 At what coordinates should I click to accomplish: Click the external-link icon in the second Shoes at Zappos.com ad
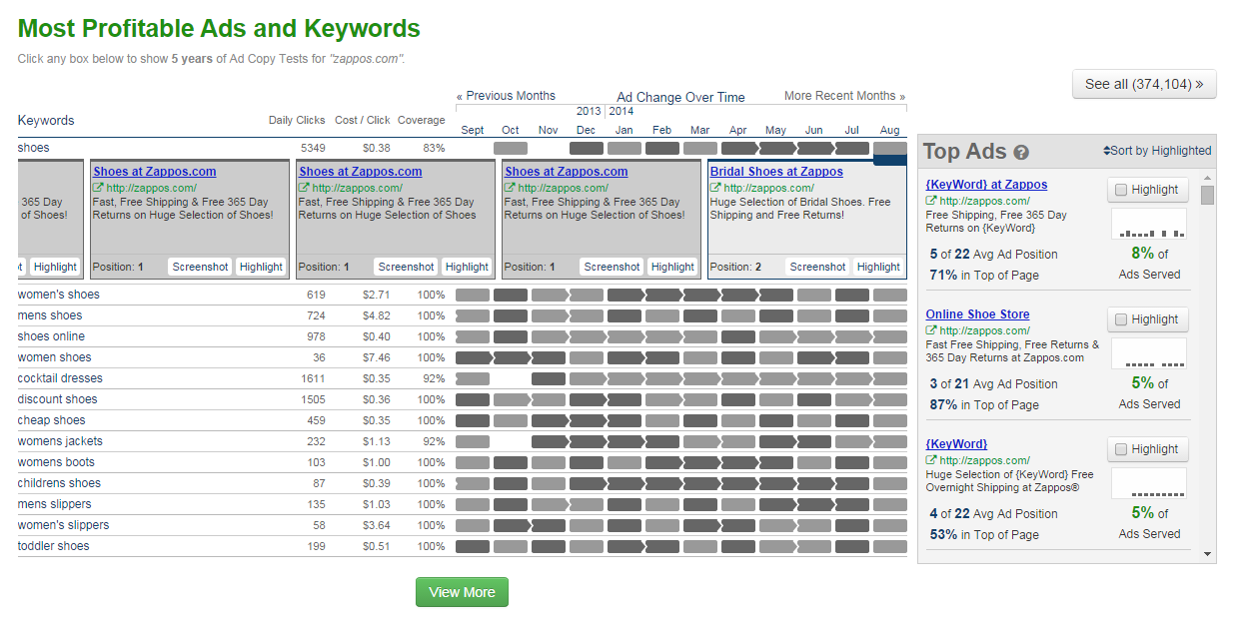304,188
